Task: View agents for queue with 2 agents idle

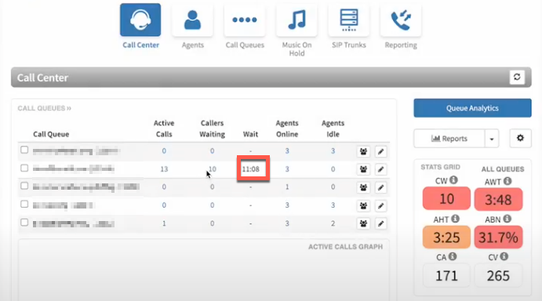Action: pos(363,223)
